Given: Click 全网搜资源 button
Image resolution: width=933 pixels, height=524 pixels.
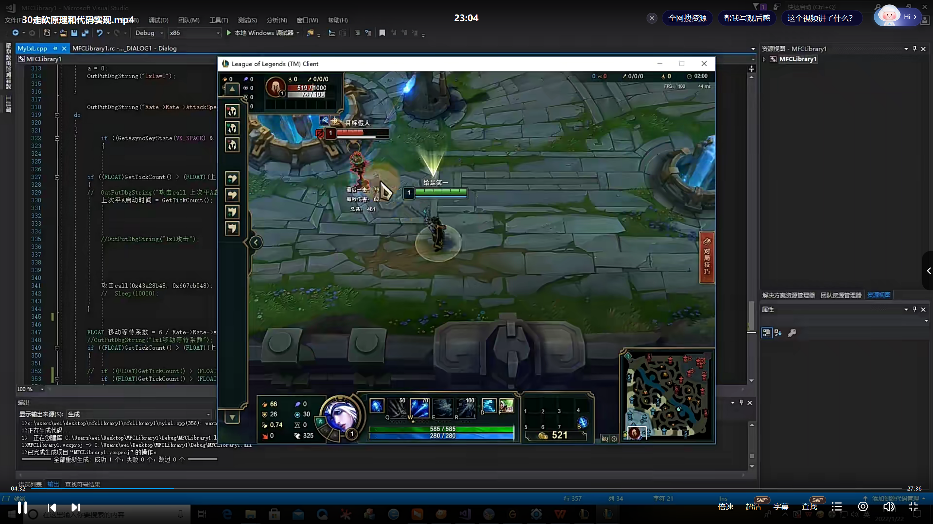Looking at the screenshot, I should point(687,18).
